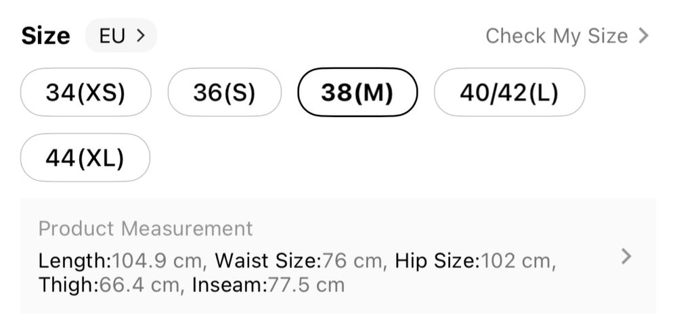This screenshot has height=334, width=677.
Task: Click the Length label in measurements
Action: tap(74, 260)
